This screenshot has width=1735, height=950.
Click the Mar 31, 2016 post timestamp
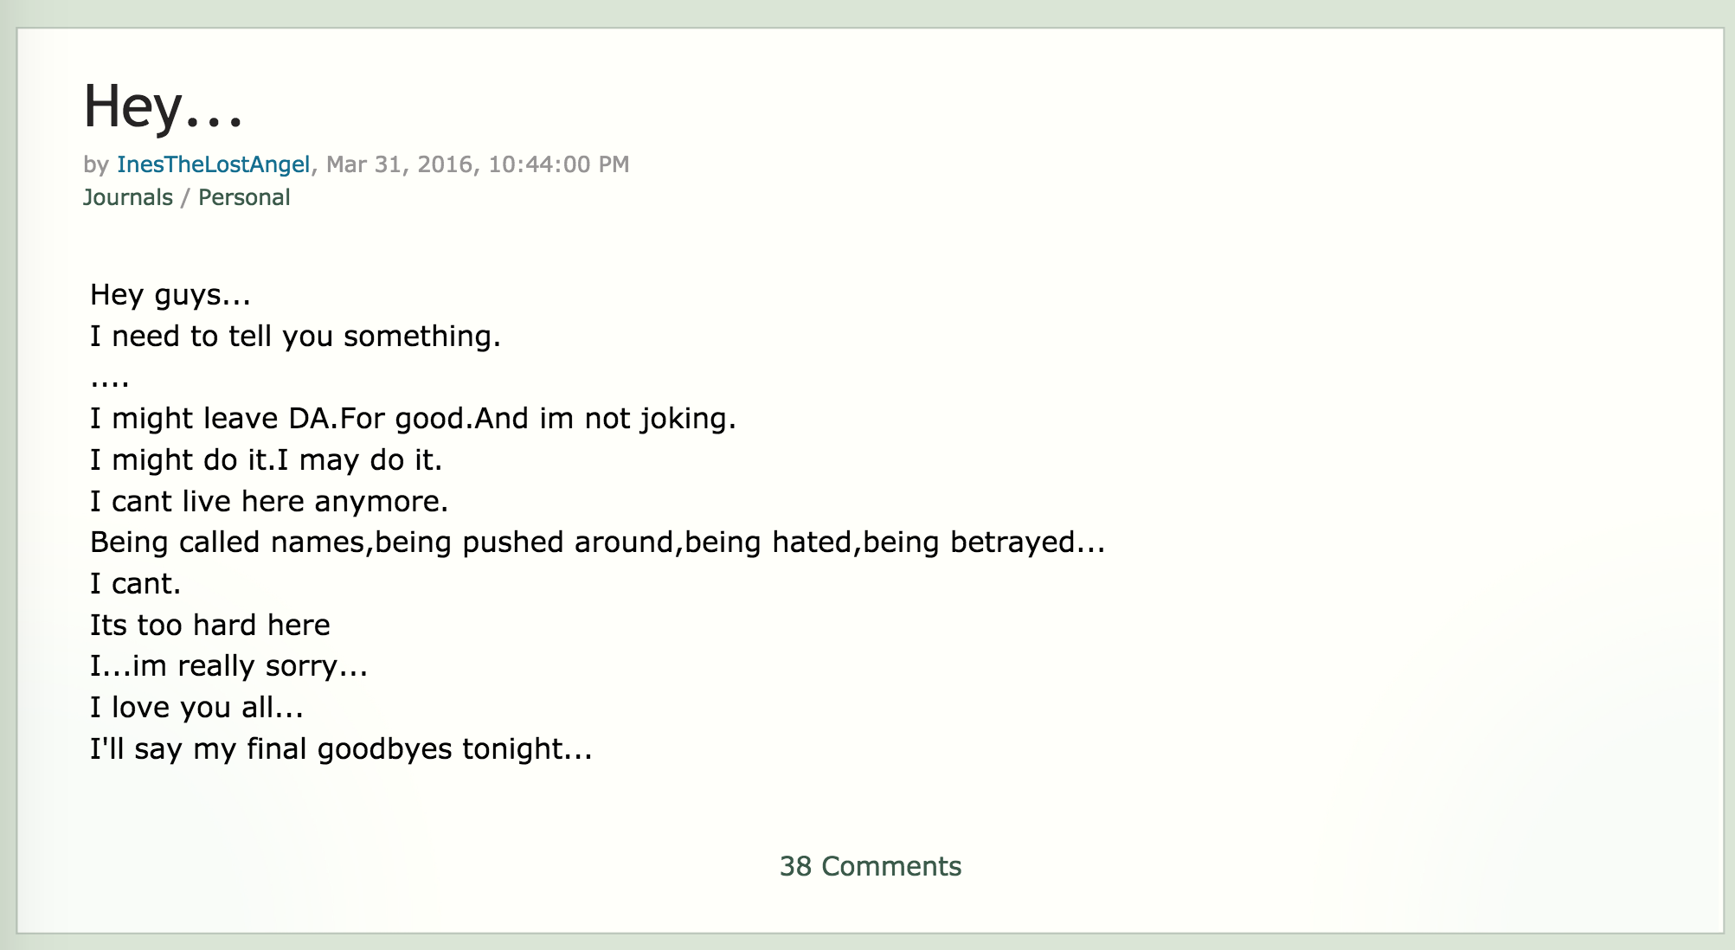pos(478,164)
